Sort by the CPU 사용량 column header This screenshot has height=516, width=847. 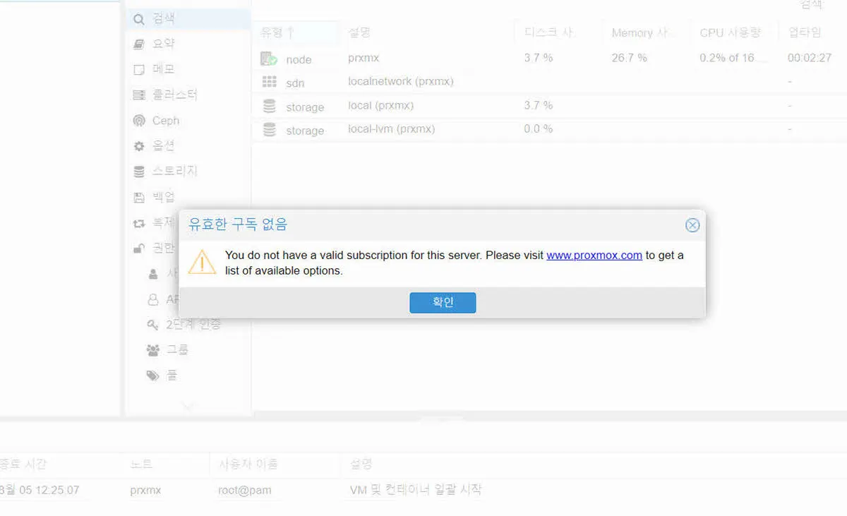tap(734, 32)
